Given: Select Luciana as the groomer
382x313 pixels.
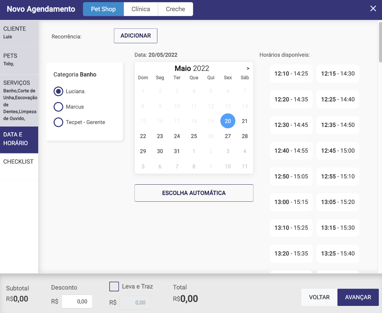Looking at the screenshot, I should coord(58,91).
